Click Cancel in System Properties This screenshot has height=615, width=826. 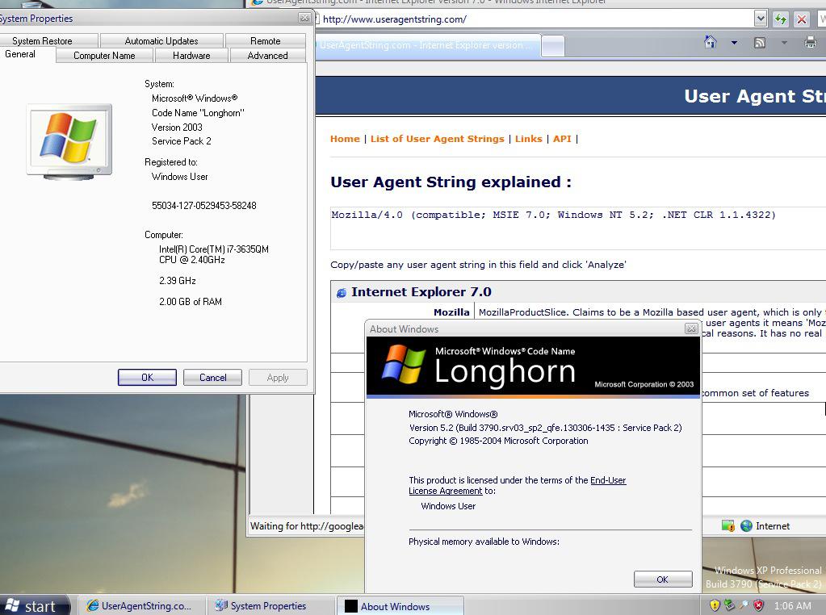tap(213, 378)
